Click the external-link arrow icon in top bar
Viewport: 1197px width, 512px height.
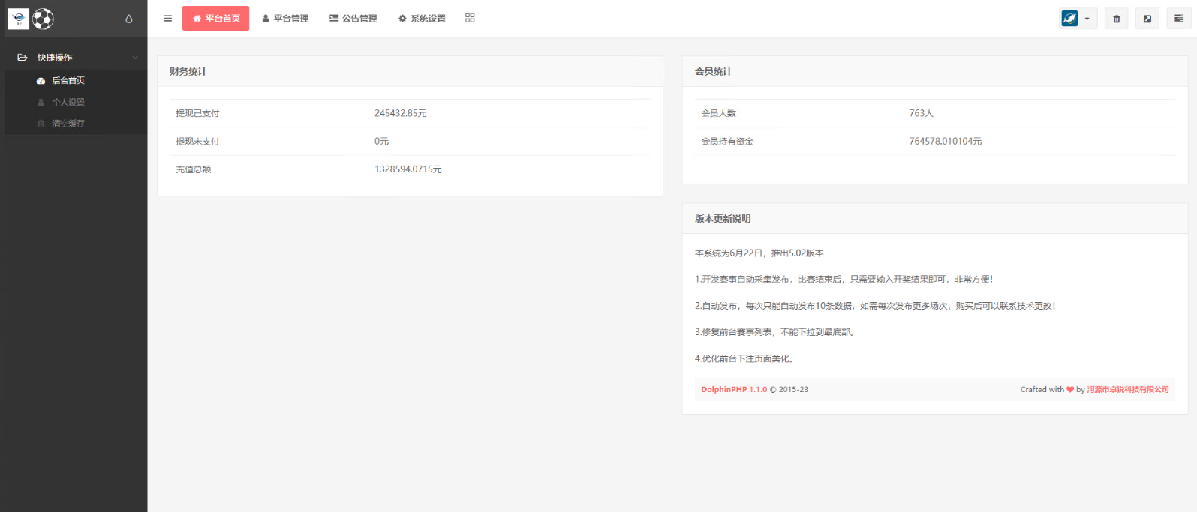click(x=1147, y=19)
